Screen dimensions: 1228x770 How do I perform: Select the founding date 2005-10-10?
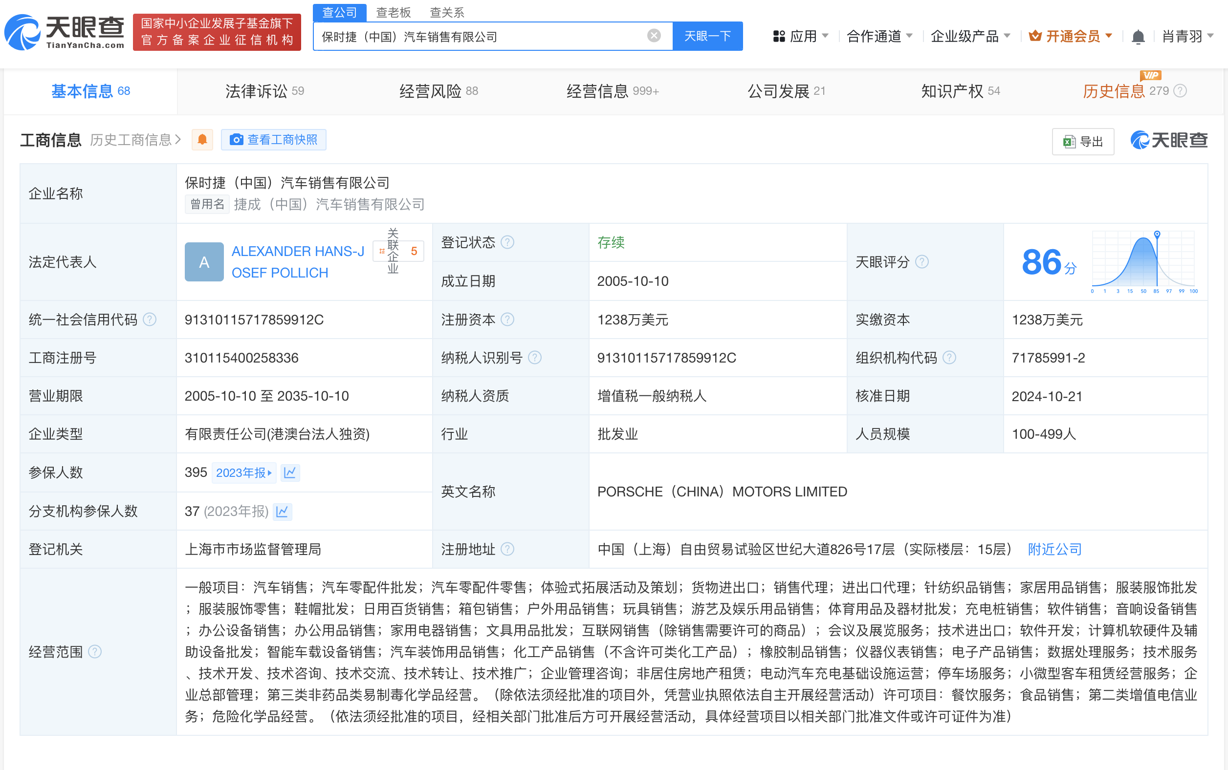[x=633, y=281]
